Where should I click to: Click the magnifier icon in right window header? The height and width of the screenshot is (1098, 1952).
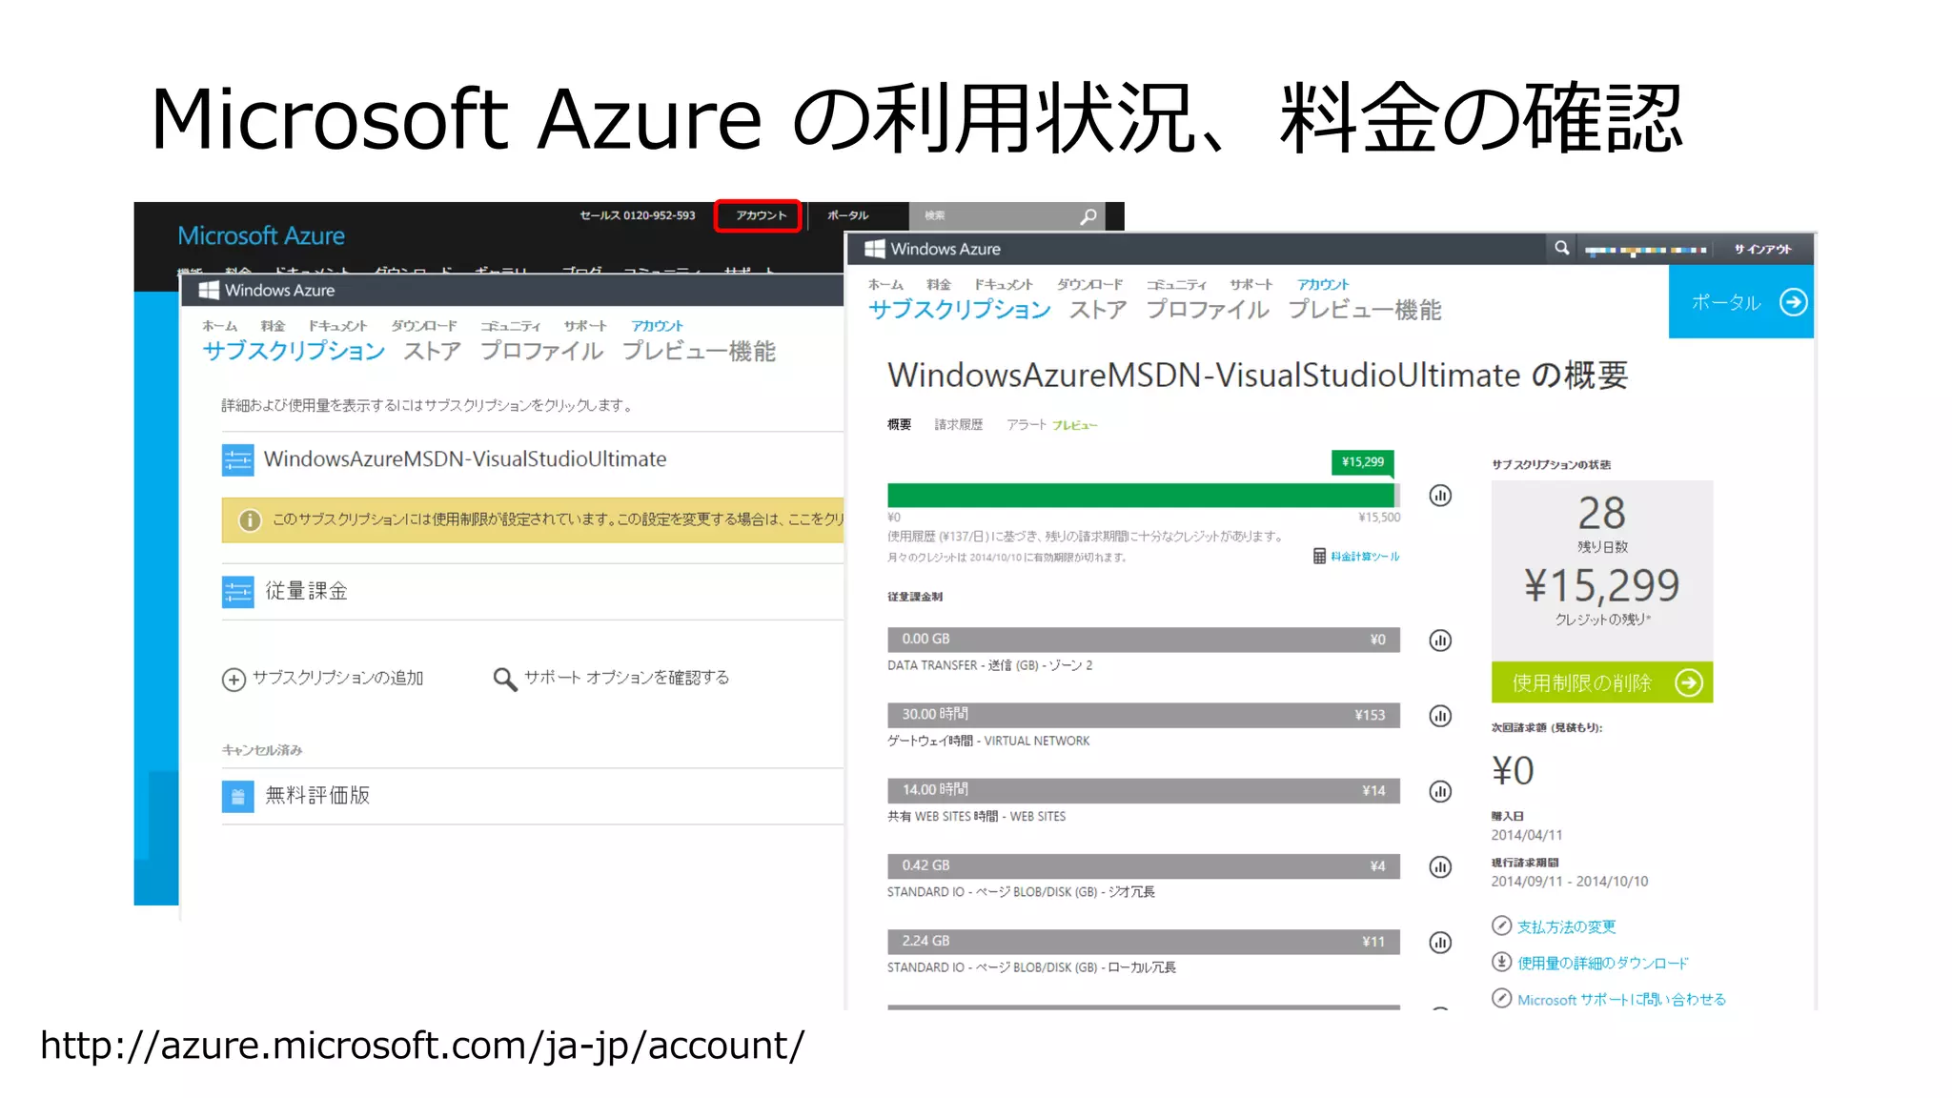tap(1561, 248)
